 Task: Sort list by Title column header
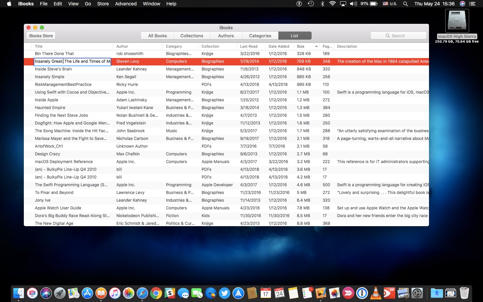pos(72,46)
